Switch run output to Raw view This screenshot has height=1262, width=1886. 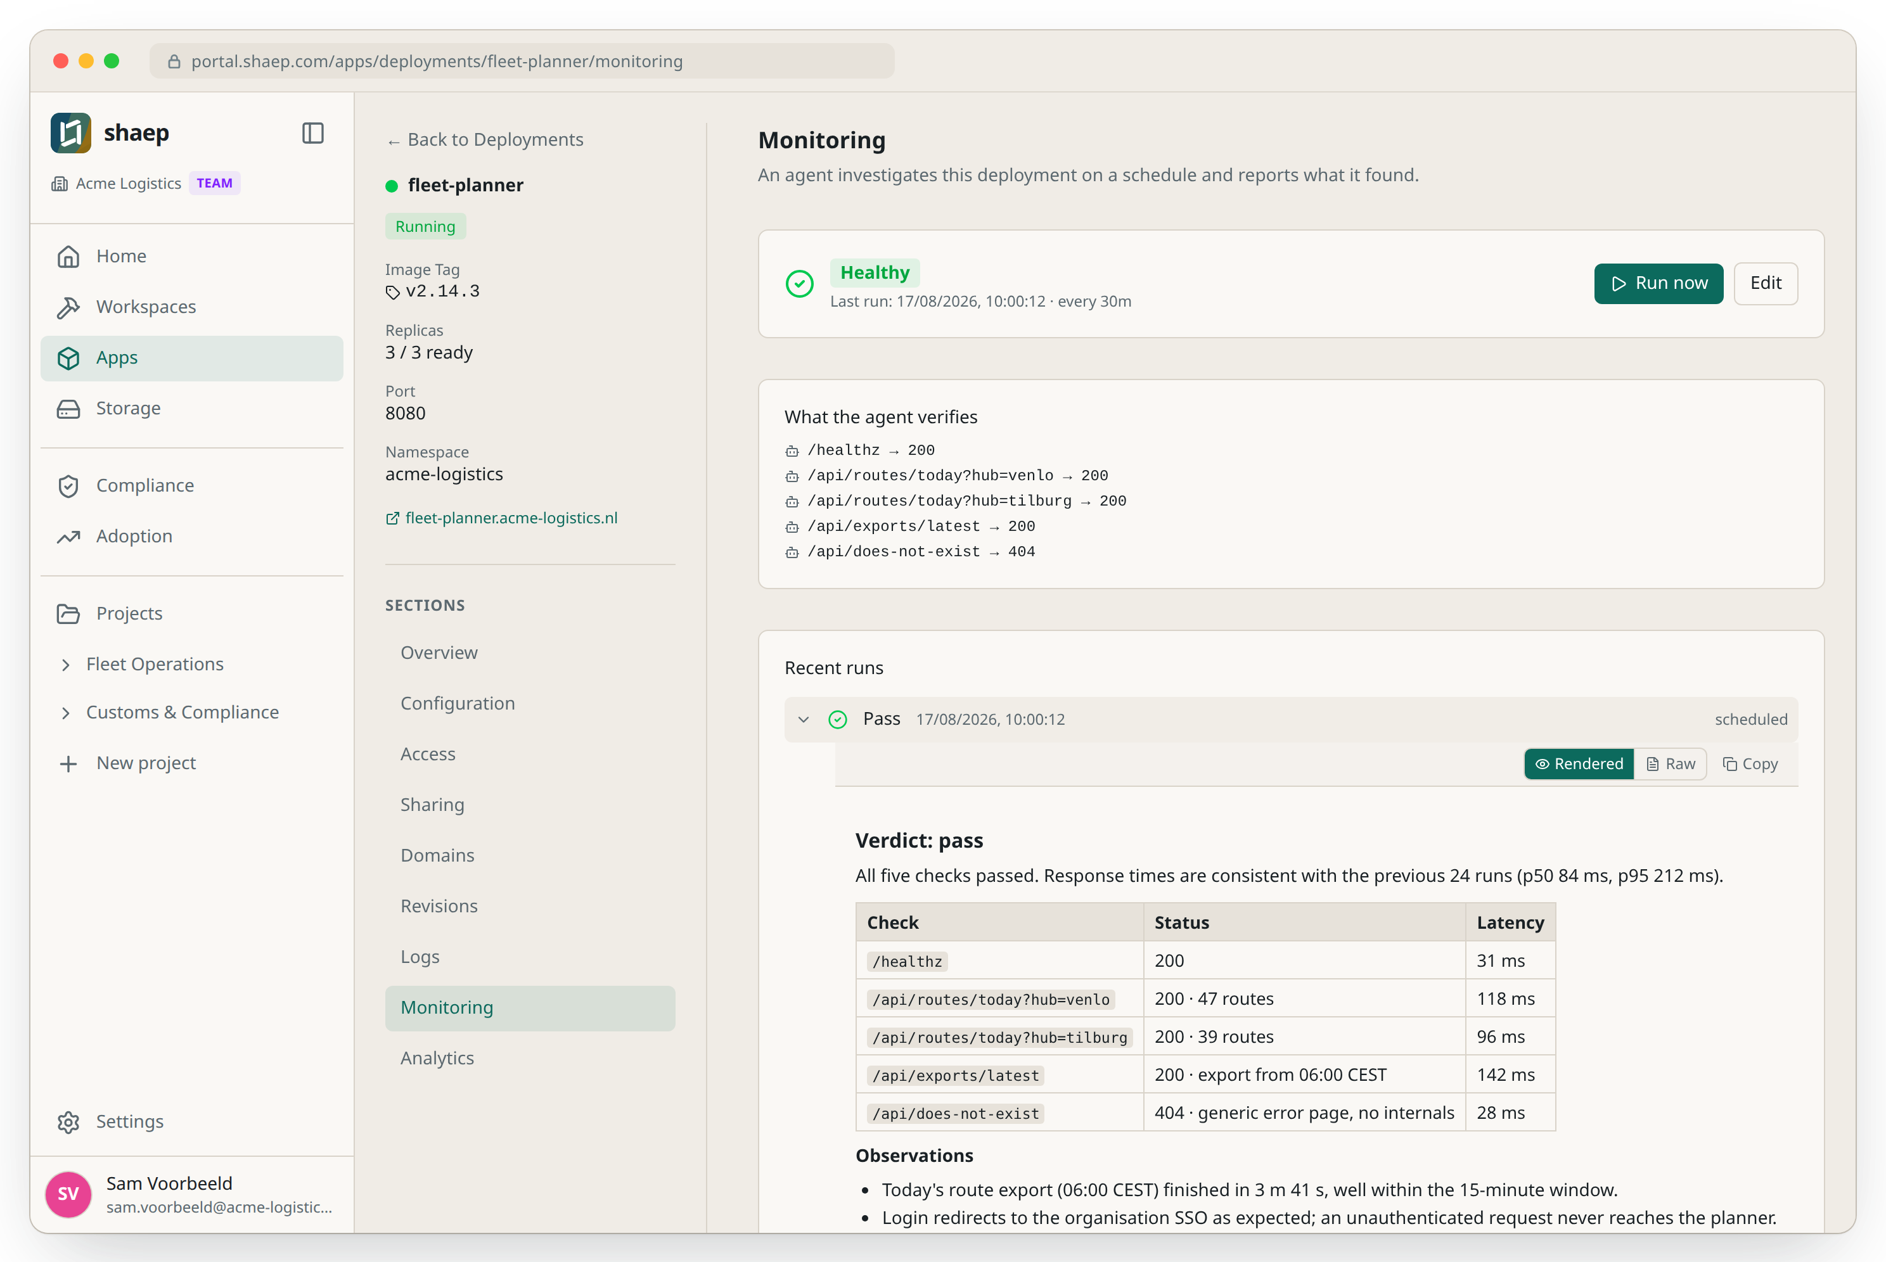pos(1671,764)
